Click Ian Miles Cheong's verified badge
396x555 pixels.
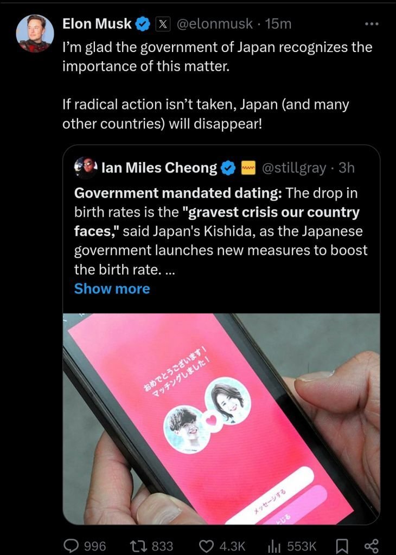(x=228, y=168)
